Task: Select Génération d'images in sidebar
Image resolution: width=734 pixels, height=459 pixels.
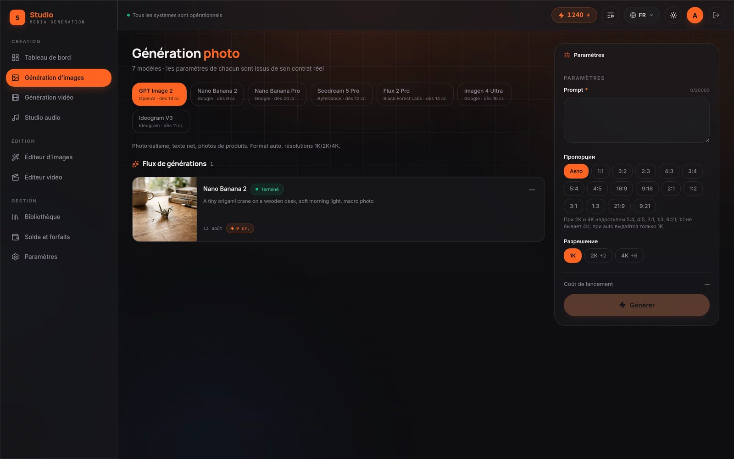Action: click(x=59, y=78)
